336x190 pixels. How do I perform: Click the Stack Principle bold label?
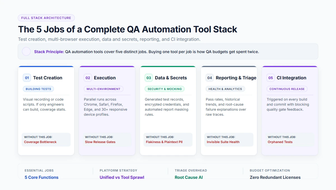pyautogui.click(x=49, y=52)
